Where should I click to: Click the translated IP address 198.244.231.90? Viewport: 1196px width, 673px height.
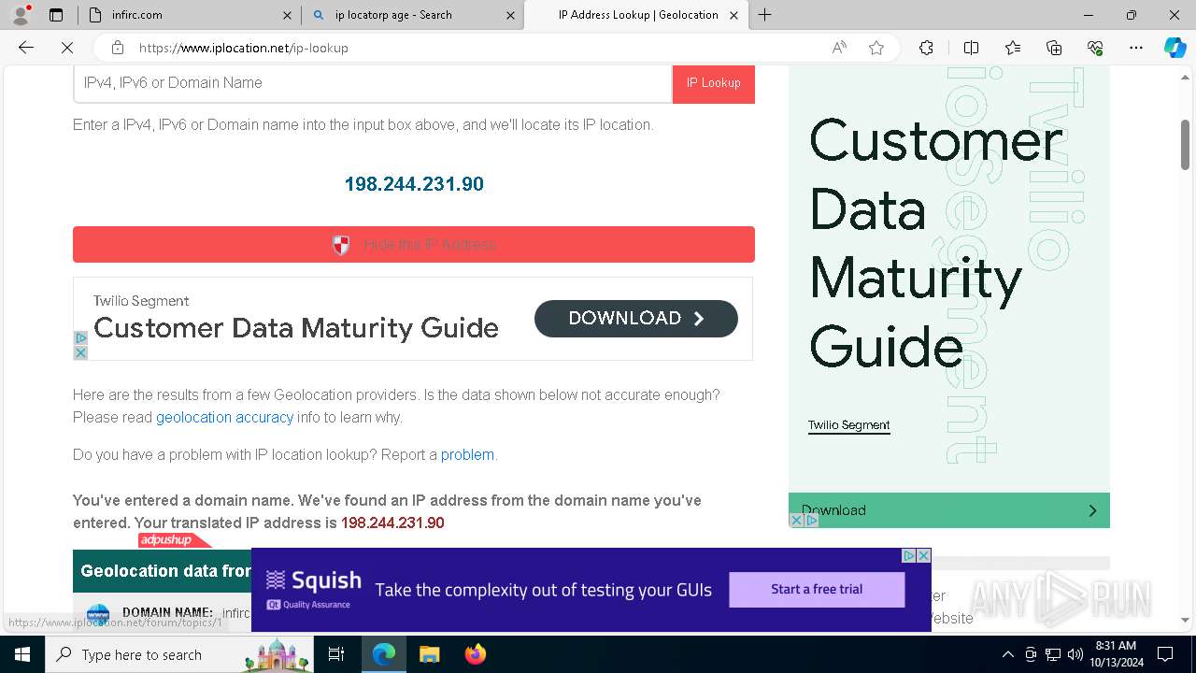click(x=392, y=523)
